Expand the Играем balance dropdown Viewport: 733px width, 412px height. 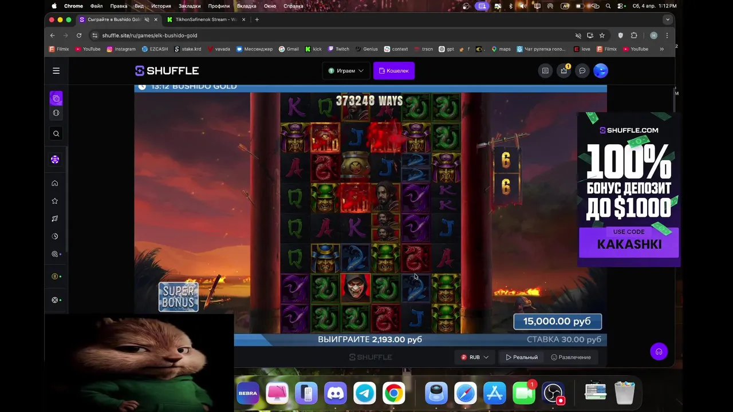[346, 71]
